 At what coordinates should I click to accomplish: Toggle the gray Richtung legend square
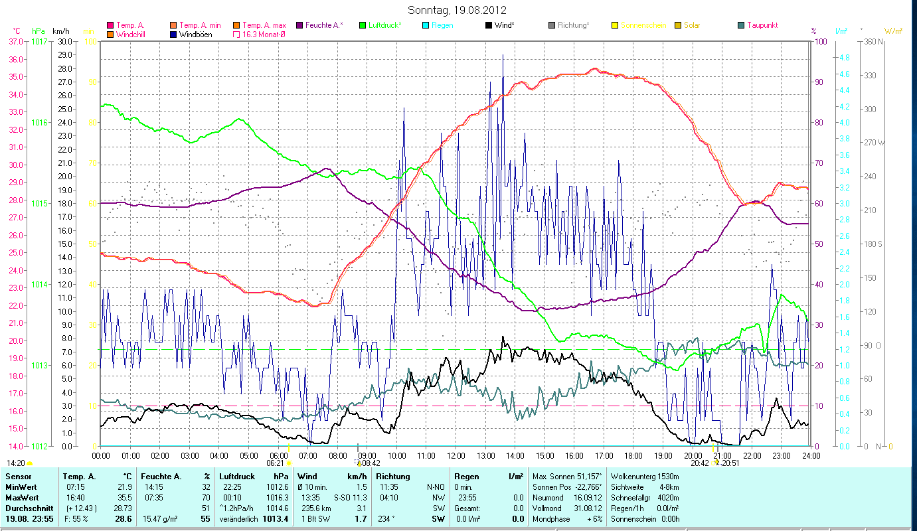[x=552, y=25]
